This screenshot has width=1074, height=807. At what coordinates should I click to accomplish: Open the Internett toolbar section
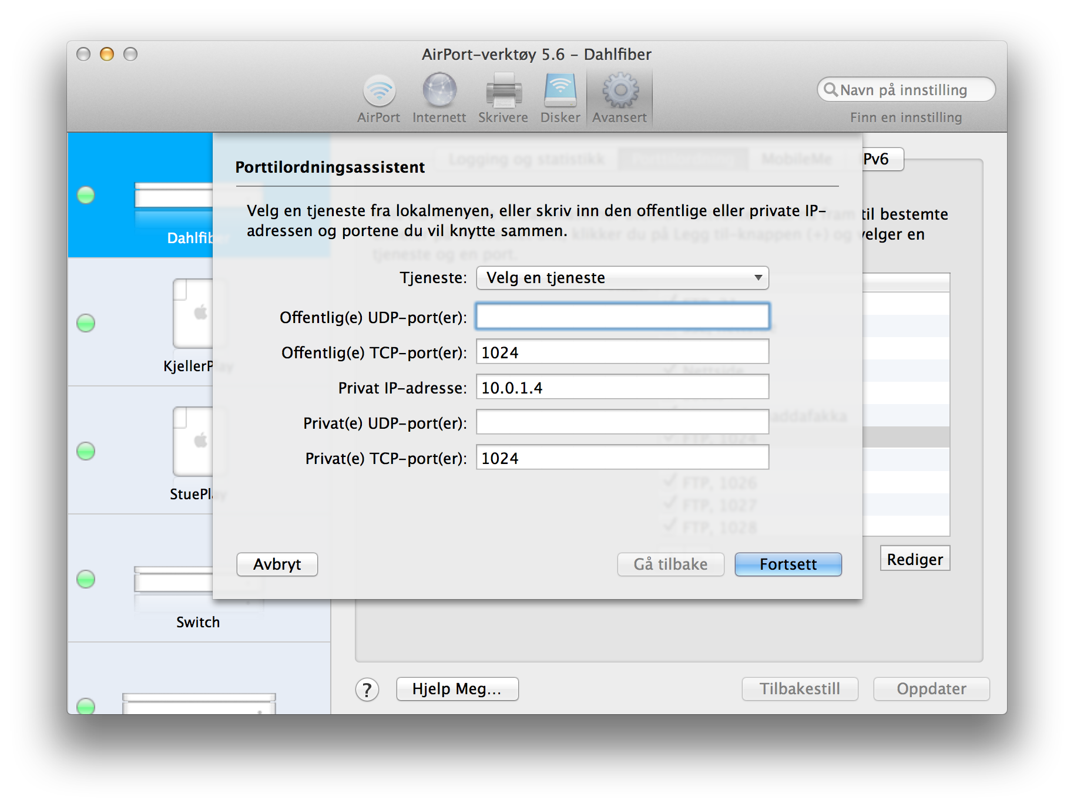pos(439,98)
